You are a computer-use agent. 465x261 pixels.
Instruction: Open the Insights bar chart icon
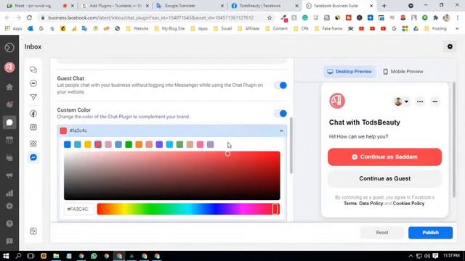coord(9,194)
